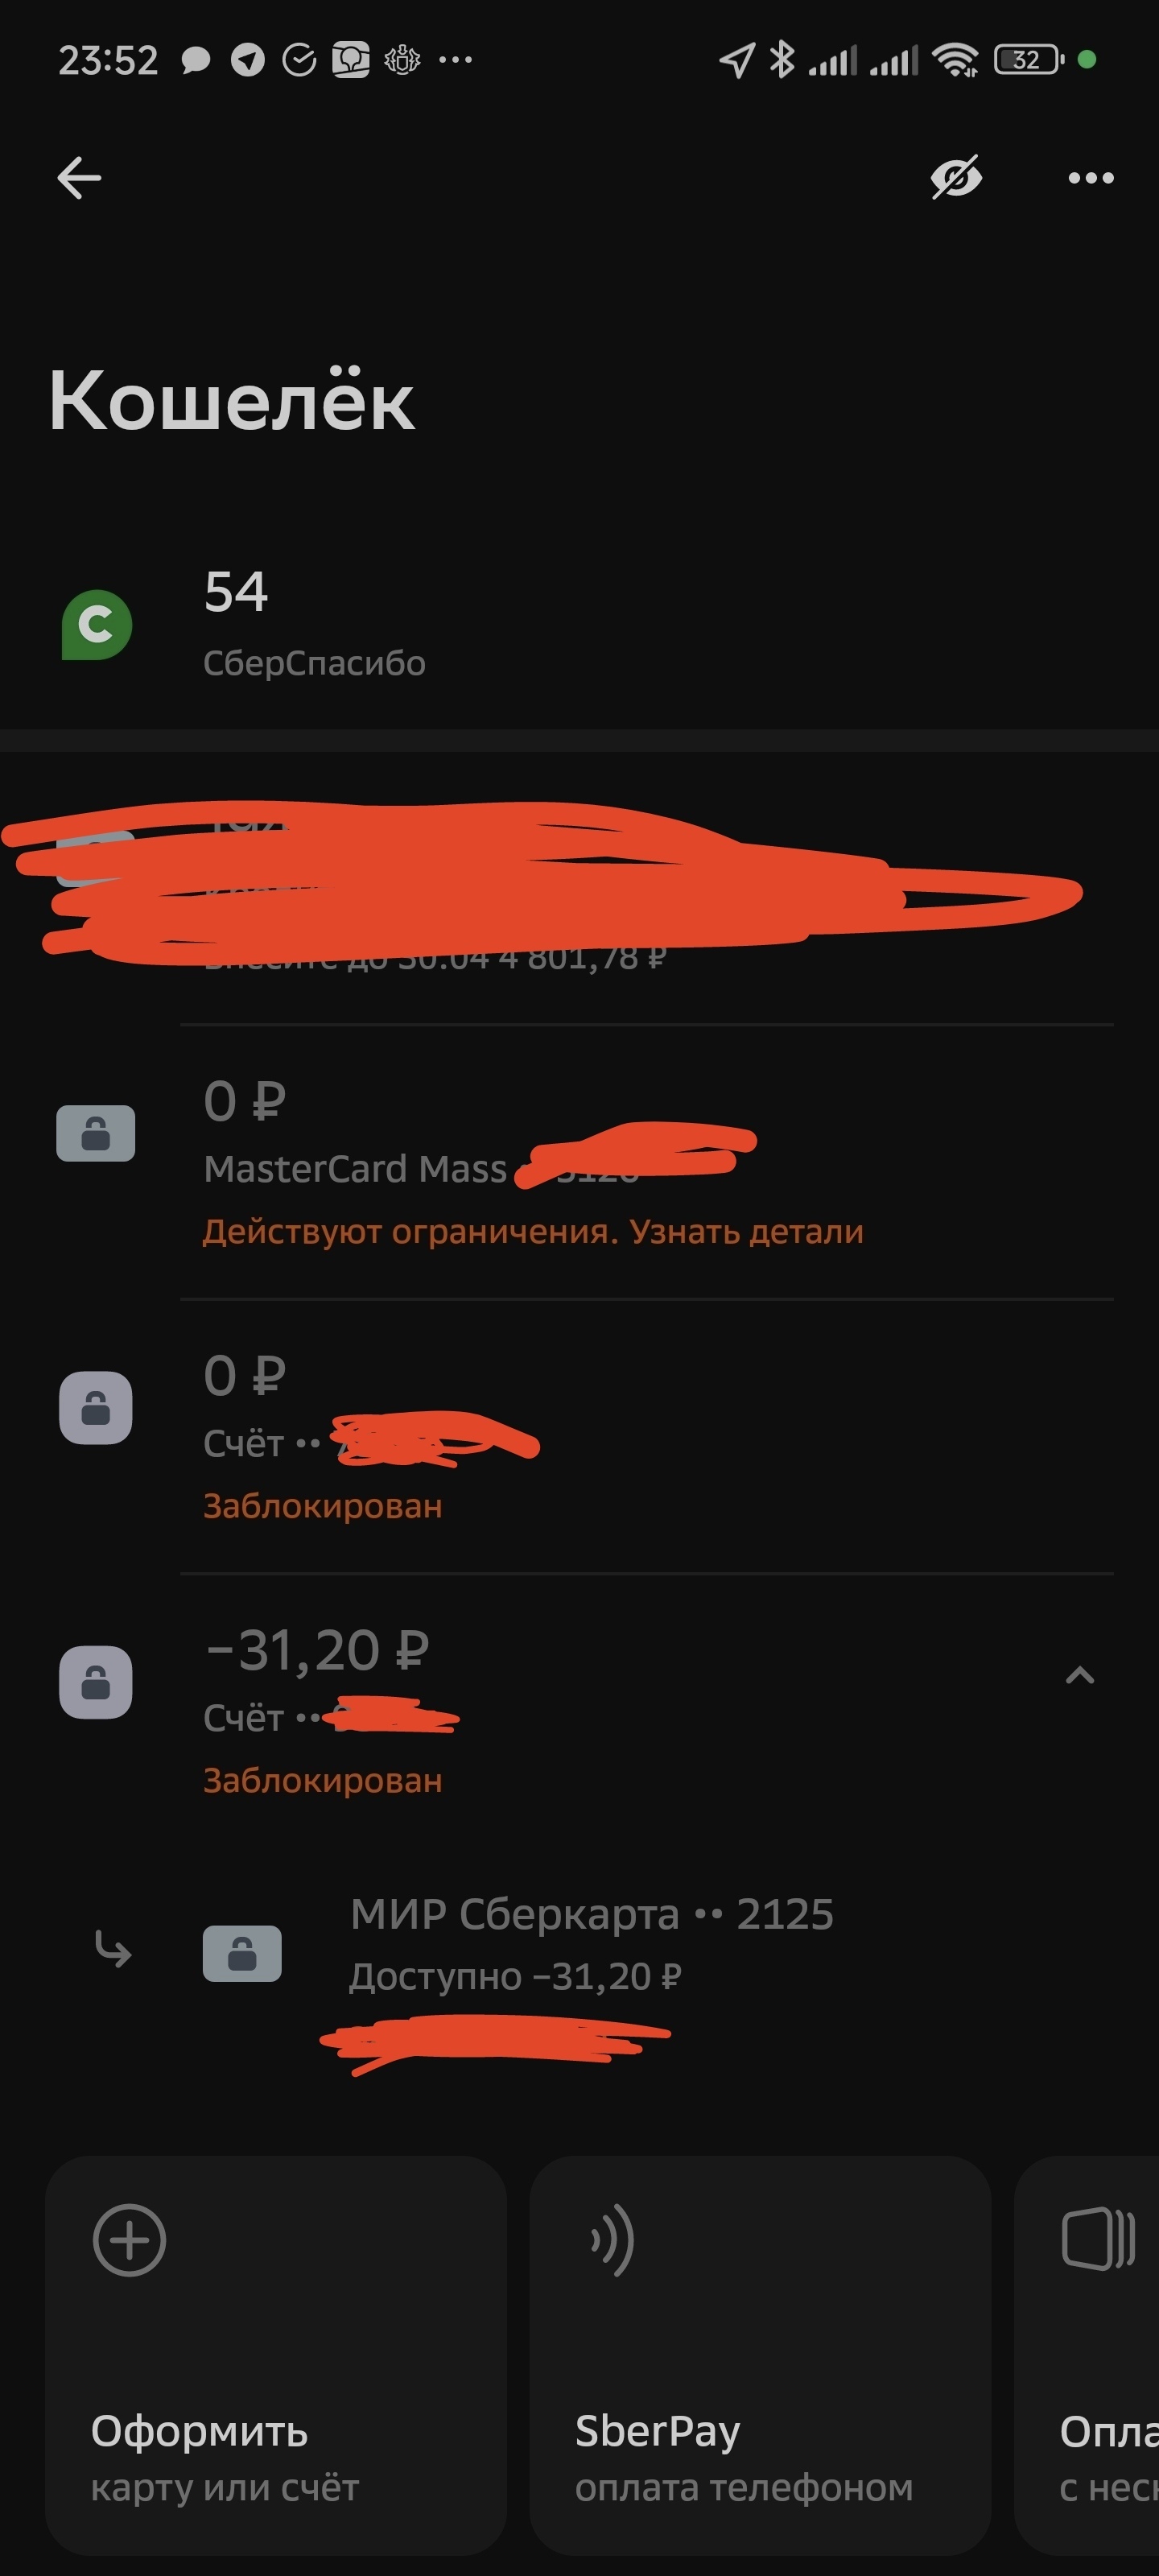Collapse the −31,20 ₽ account chevron
Image resolution: width=1159 pixels, height=2576 pixels.
point(1080,1675)
